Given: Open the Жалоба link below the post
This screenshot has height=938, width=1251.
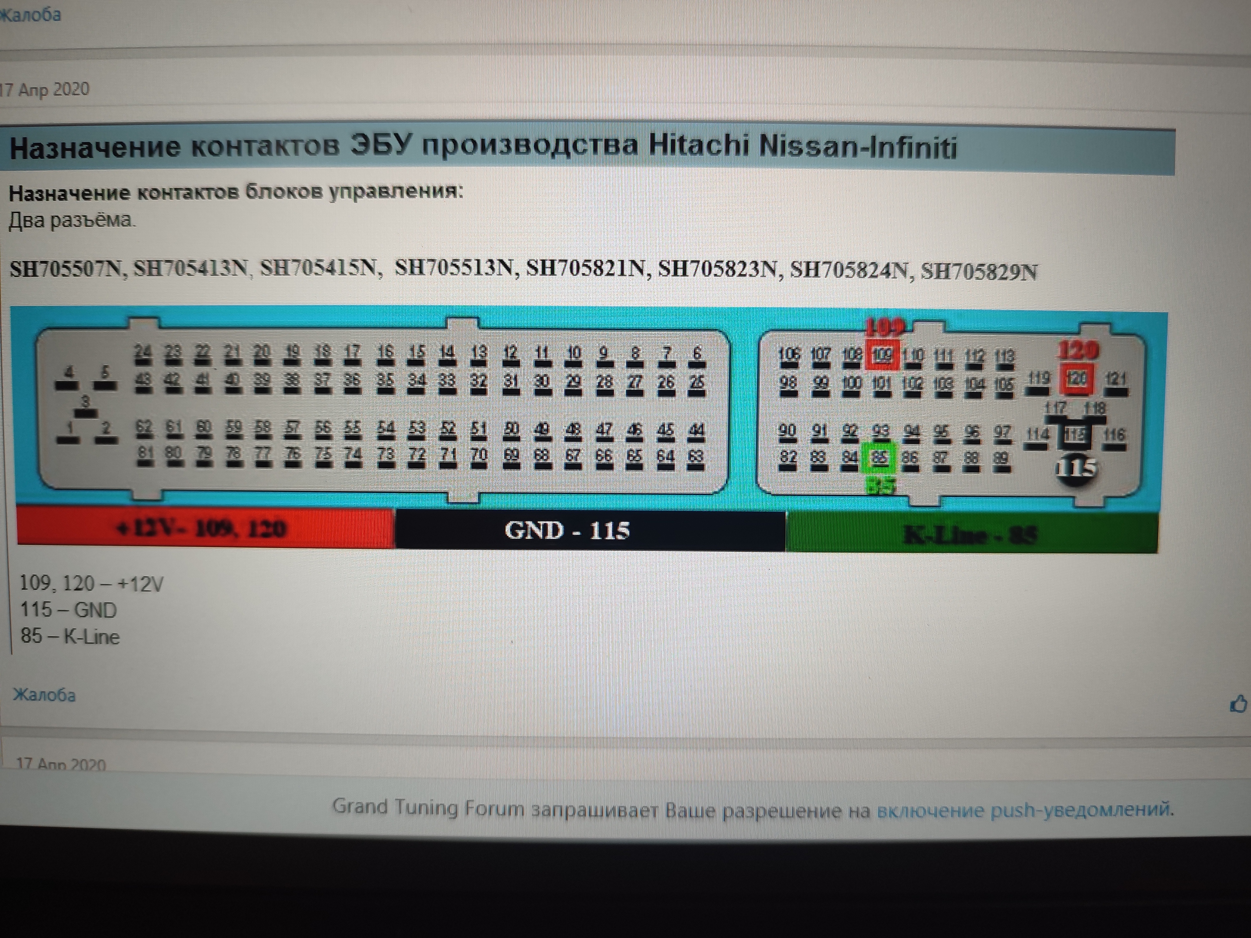Looking at the screenshot, I should (x=44, y=694).
